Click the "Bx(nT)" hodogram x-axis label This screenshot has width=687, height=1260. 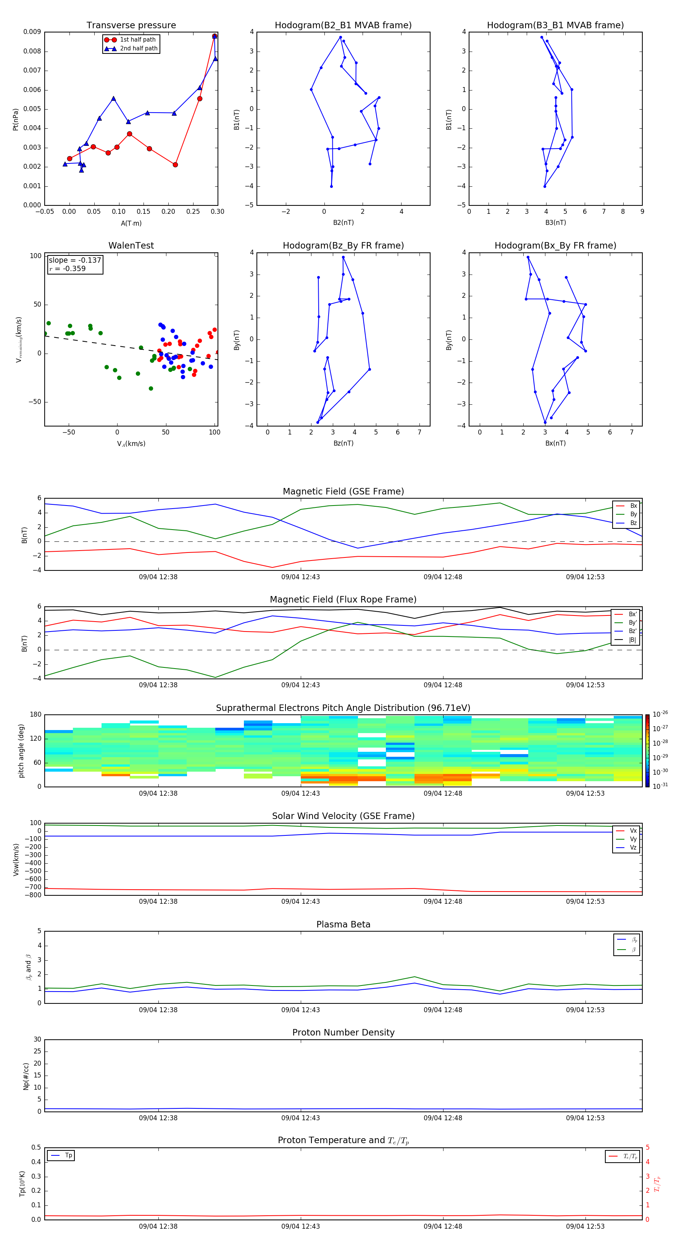[x=555, y=443]
